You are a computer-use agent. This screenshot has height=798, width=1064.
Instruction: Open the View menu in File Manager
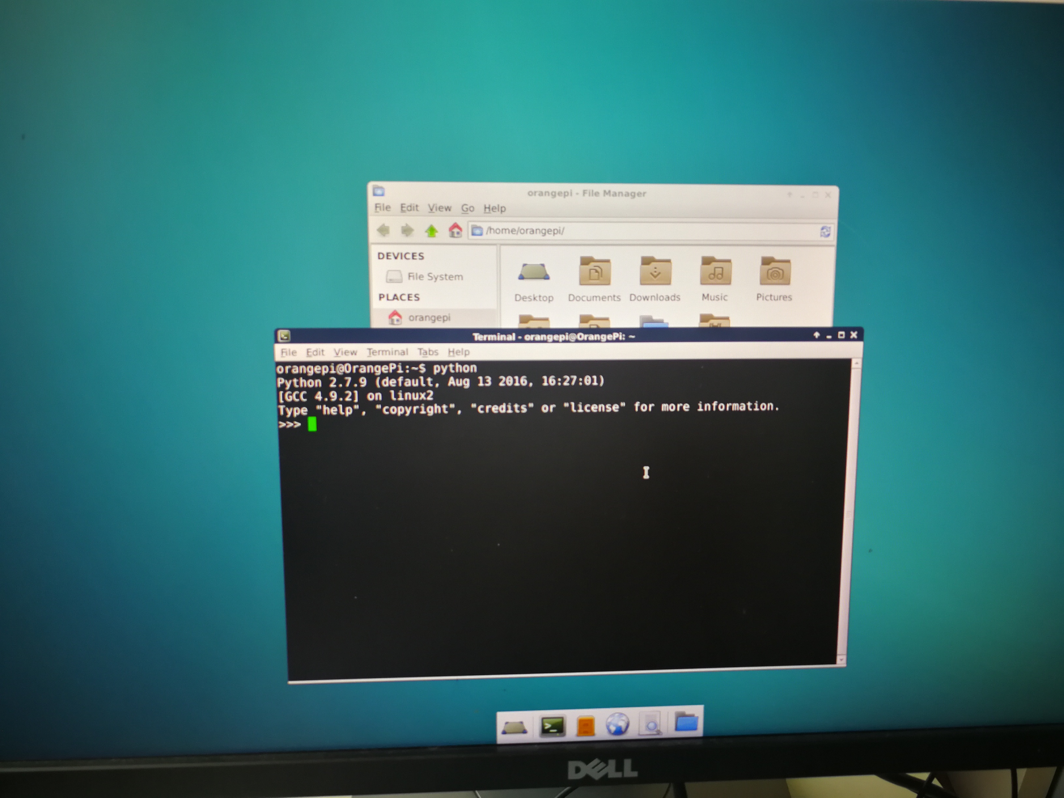[440, 208]
